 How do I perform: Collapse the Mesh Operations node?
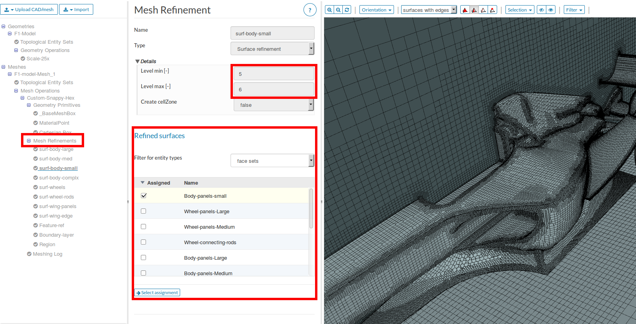tap(16, 91)
